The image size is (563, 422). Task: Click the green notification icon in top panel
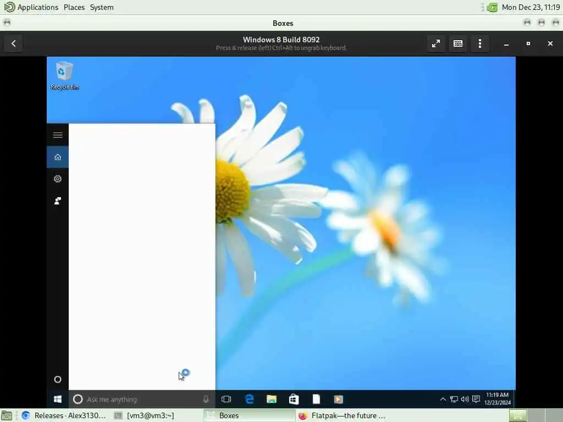click(x=492, y=7)
